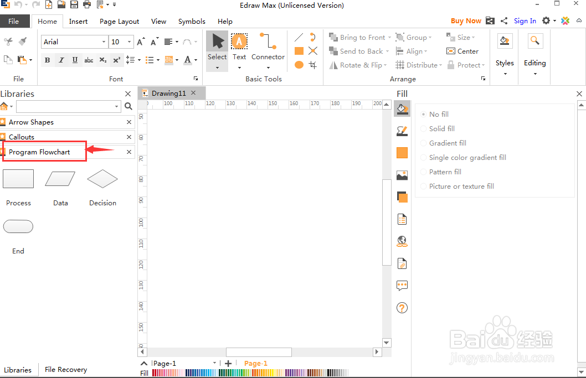
Task: Switch to the Page Layout tab
Action: 119,21
